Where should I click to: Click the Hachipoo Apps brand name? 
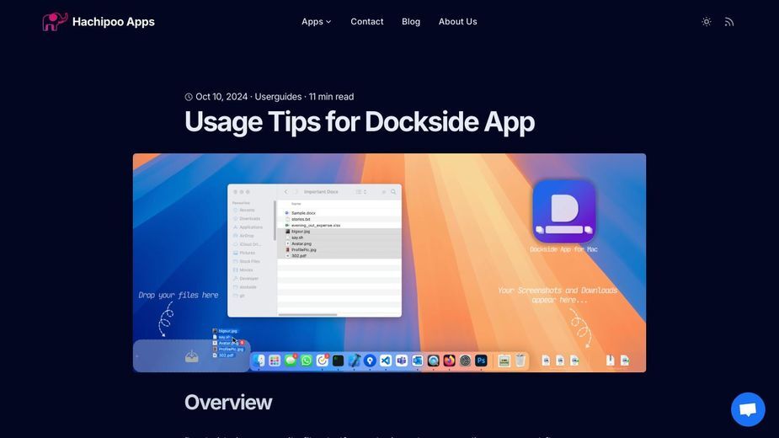pyautogui.click(x=114, y=21)
